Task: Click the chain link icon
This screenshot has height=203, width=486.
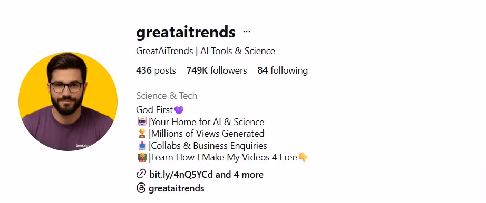Action: tap(141, 174)
